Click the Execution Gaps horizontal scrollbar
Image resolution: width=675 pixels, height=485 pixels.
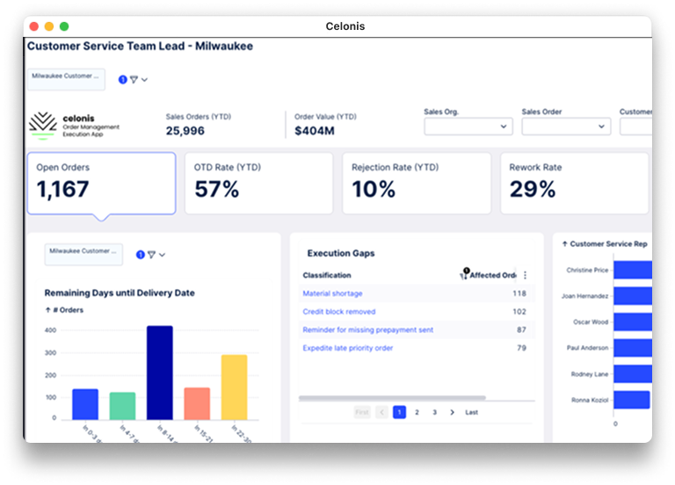pos(392,398)
